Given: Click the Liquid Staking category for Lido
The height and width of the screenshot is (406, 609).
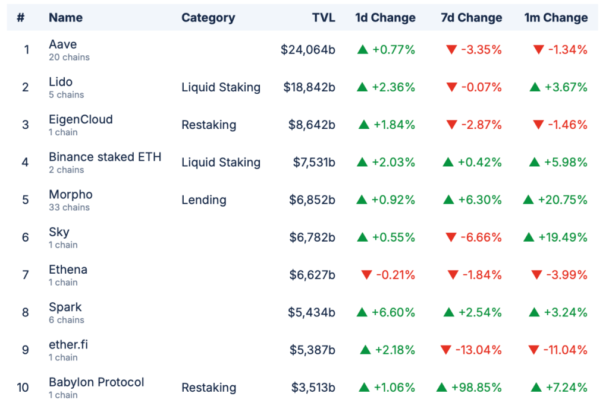Looking at the screenshot, I should (221, 87).
